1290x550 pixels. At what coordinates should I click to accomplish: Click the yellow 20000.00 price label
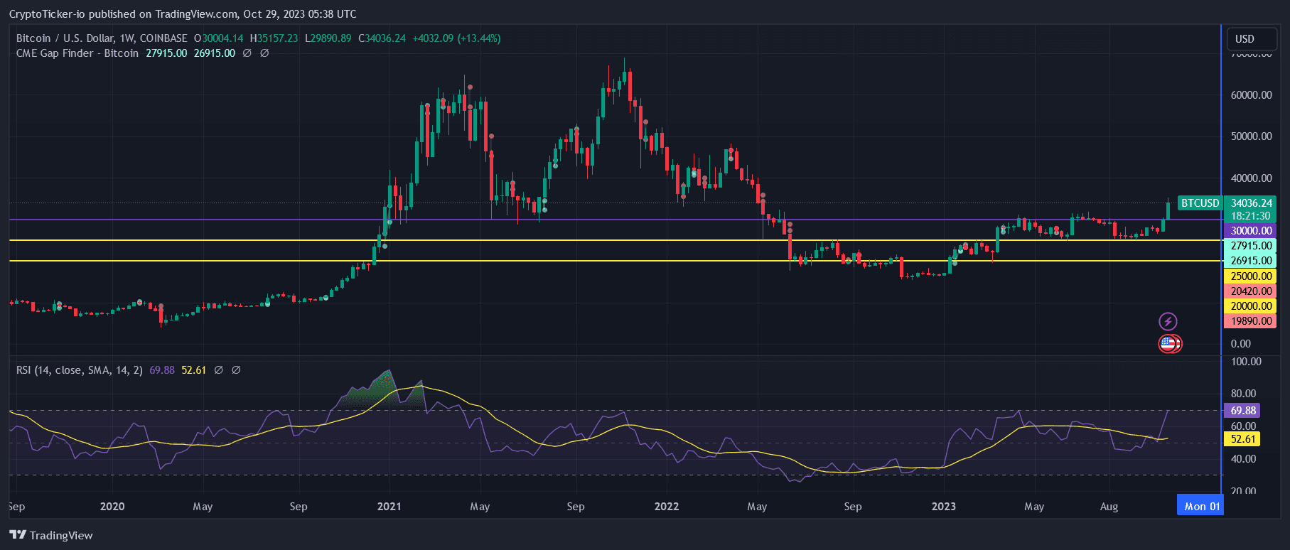pos(1251,306)
